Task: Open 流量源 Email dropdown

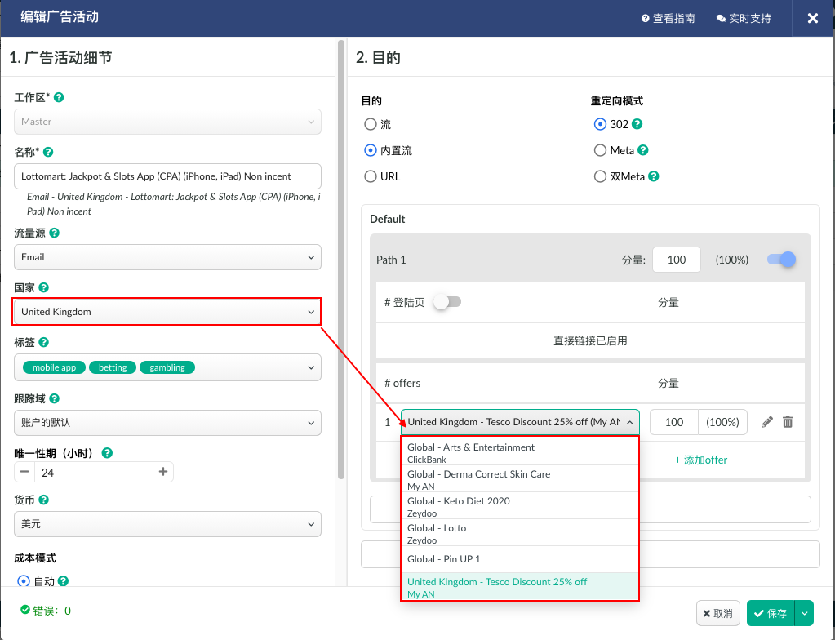Action: 167,257
